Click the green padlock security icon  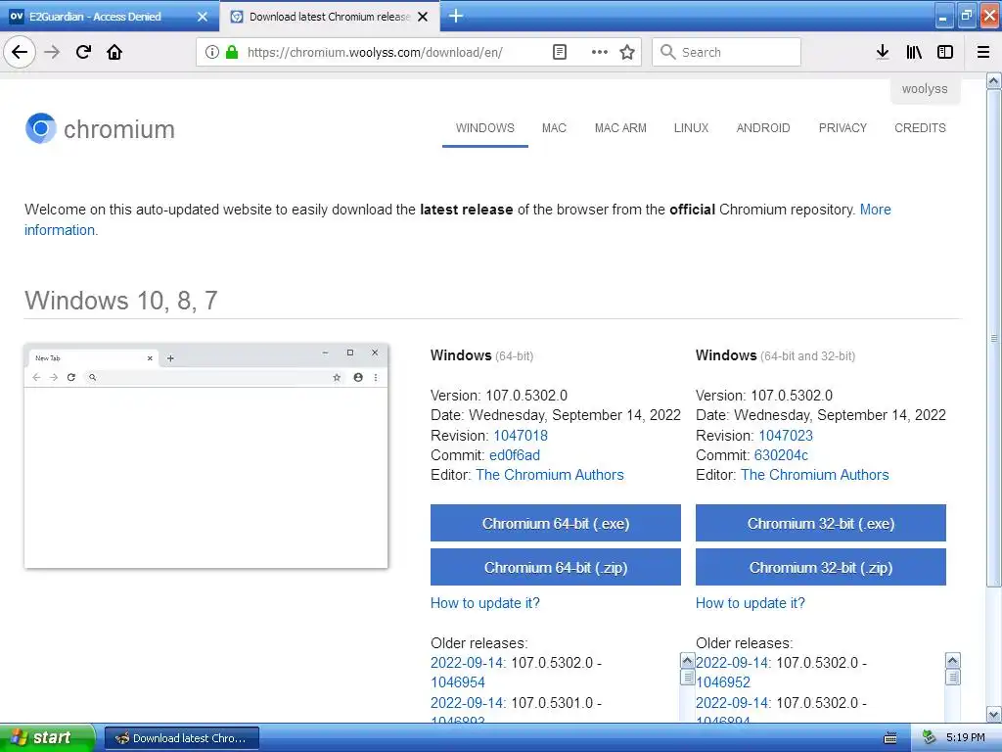coord(231,52)
